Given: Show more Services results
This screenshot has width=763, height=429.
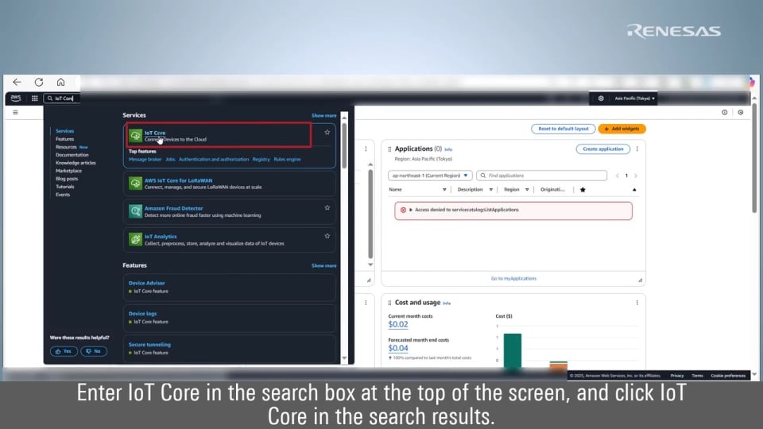Looking at the screenshot, I should [x=323, y=116].
